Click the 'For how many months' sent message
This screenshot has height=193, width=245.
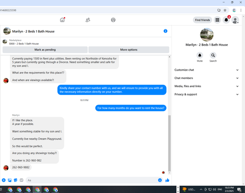(131, 108)
